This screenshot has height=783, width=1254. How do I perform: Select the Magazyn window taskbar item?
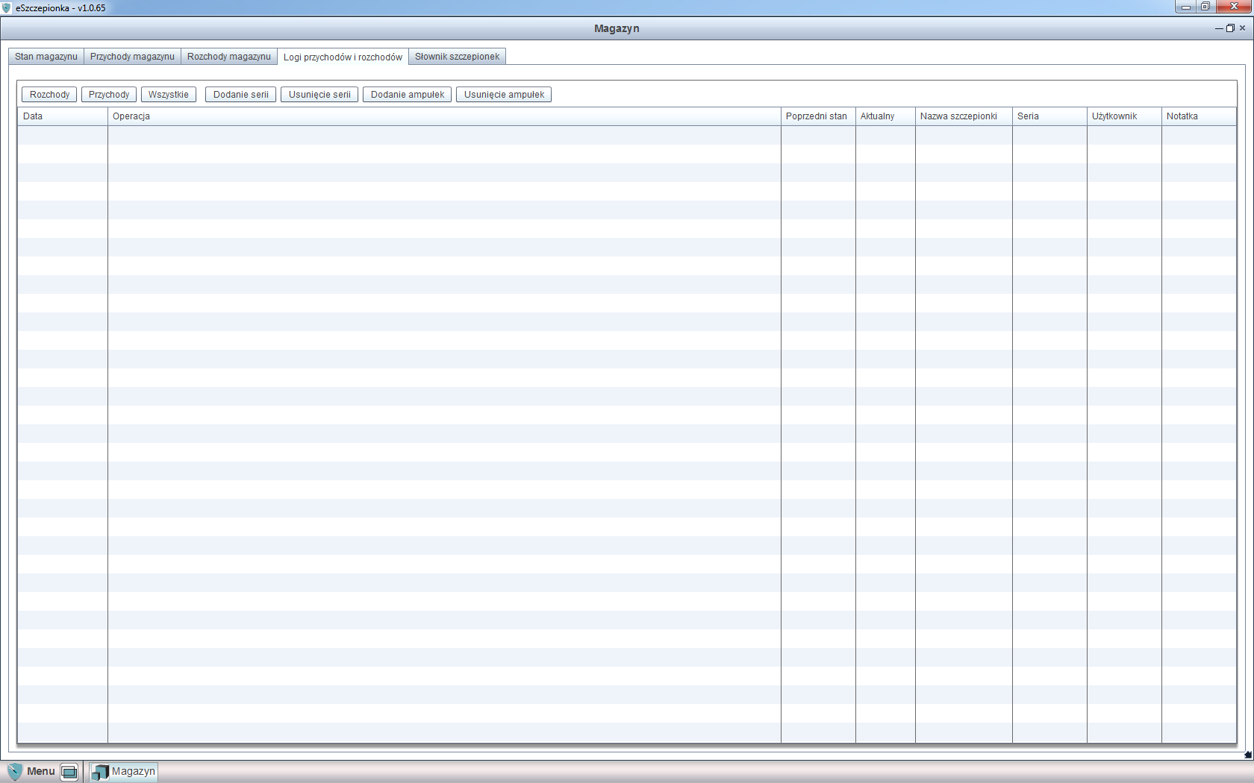[124, 771]
